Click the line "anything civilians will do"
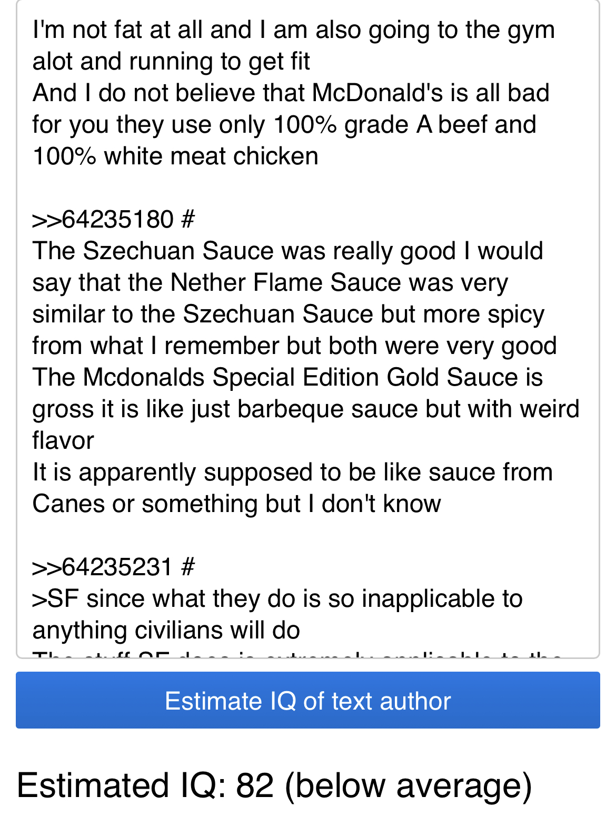Image resolution: width=616 pixels, height=826 pixels. click(166, 631)
